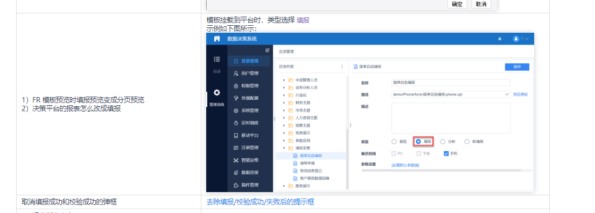Screen dimensions: 595x213
Task: Click the document icon beside 简单自由填报 title
Action: 355,67
